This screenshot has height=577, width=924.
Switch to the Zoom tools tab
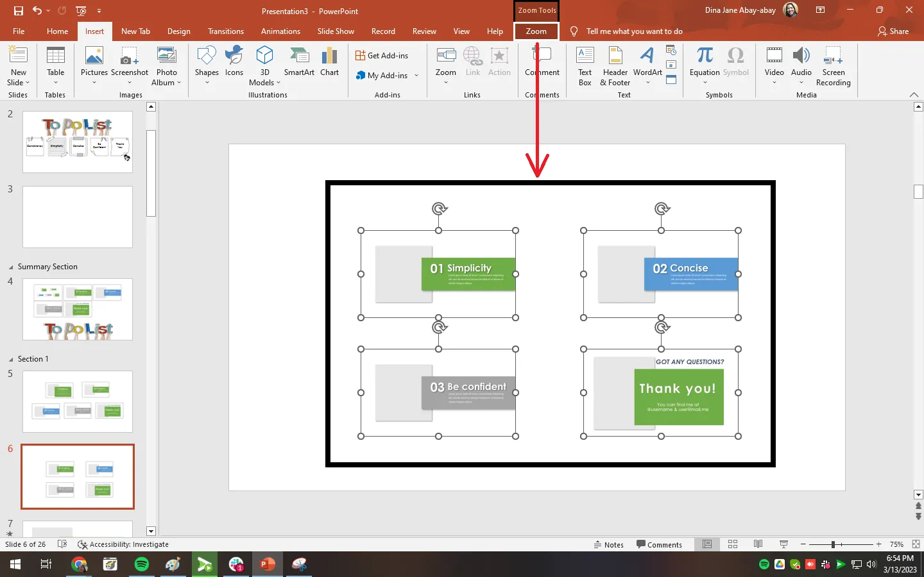click(536, 31)
